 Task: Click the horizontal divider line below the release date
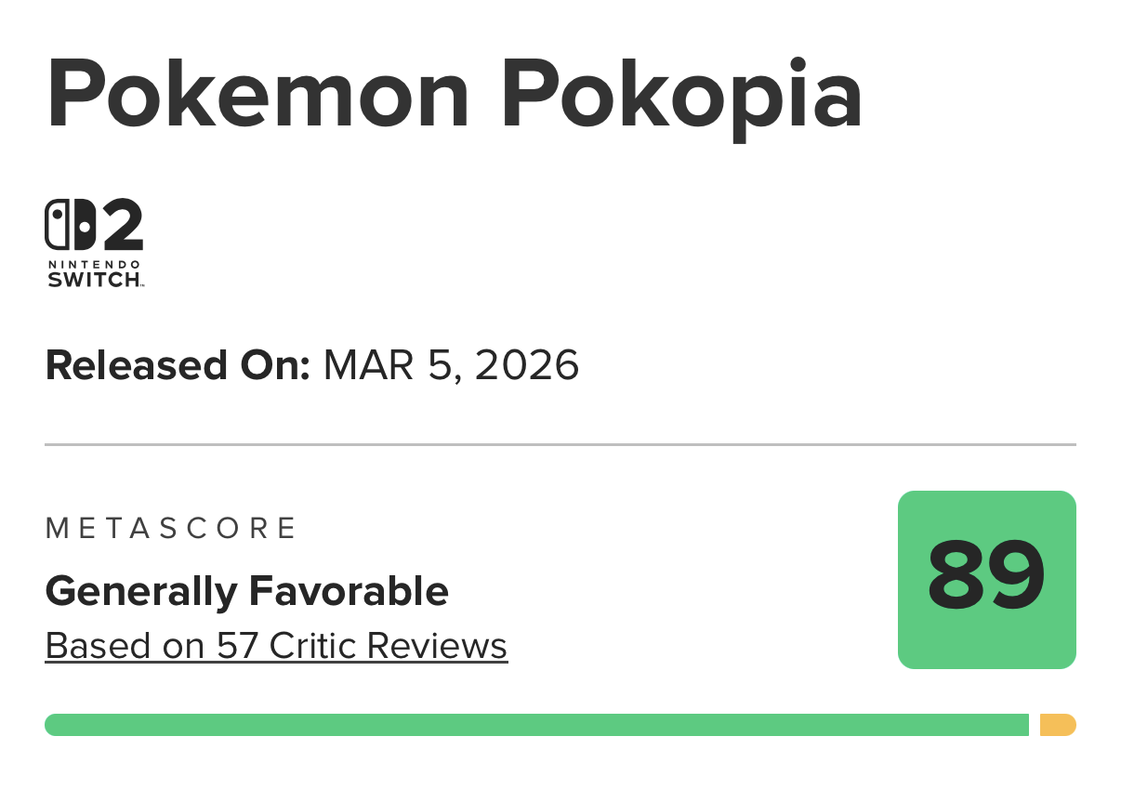click(560, 445)
